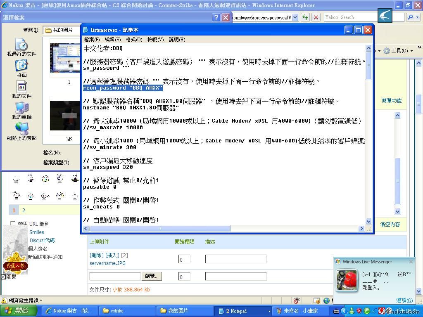423x317 pixels.
Task: Expand the Notepad taskbar group dropdown
Action: (269, 311)
